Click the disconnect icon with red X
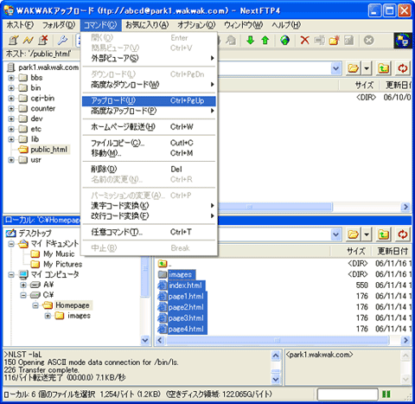Viewport: 415px width, 404px height. [43, 41]
